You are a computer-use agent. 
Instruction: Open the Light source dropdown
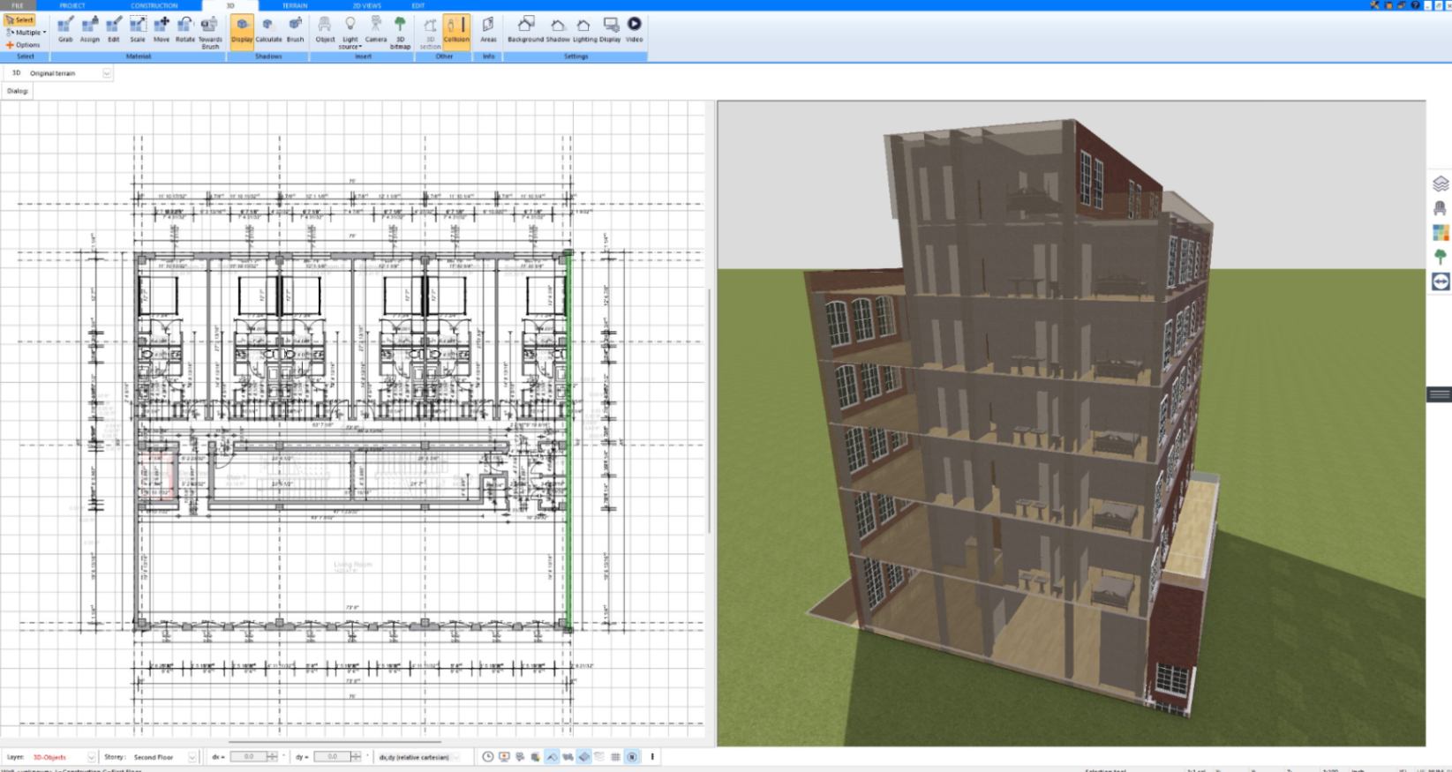[x=350, y=32]
